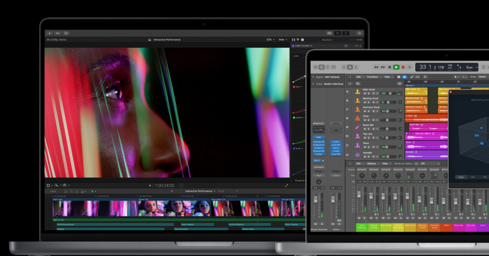Open the Mixer icon in control bar
The height and width of the screenshot is (256, 489).
pos(350,67)
